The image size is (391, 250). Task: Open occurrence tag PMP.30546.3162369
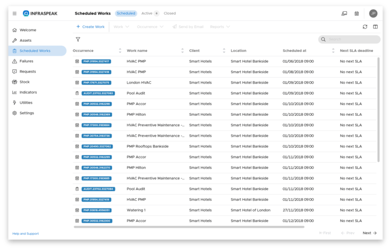(x=97, y=114)
